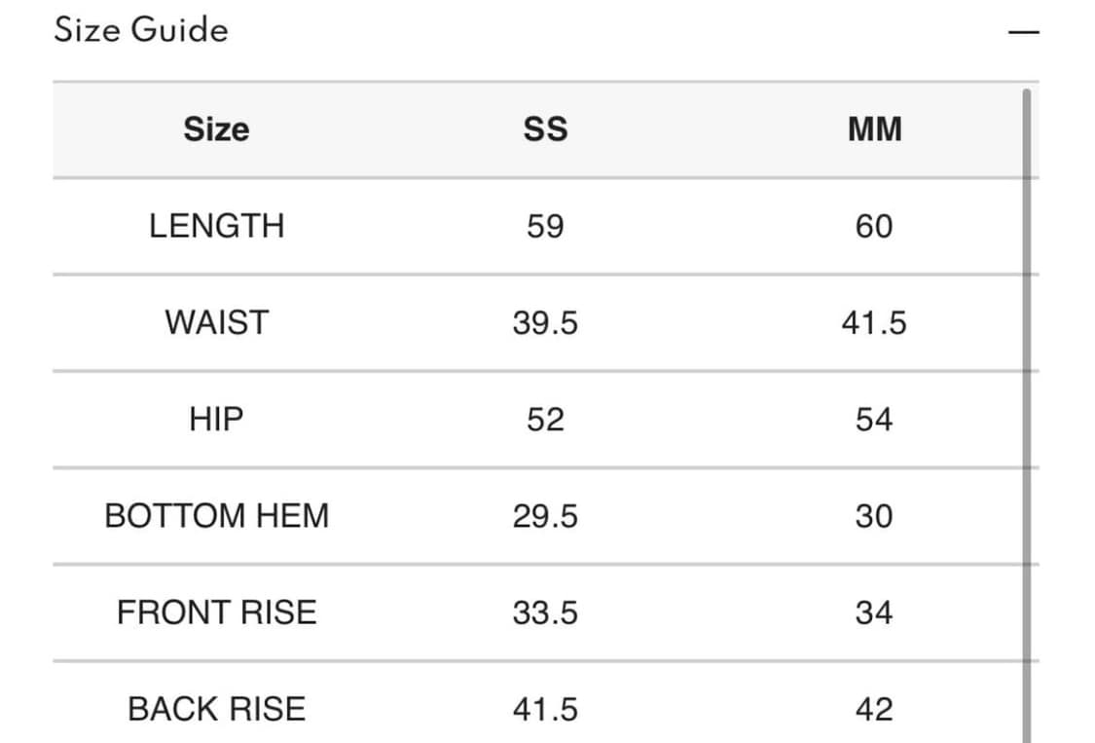Click the MM length value 60

[x=874, y=226]
